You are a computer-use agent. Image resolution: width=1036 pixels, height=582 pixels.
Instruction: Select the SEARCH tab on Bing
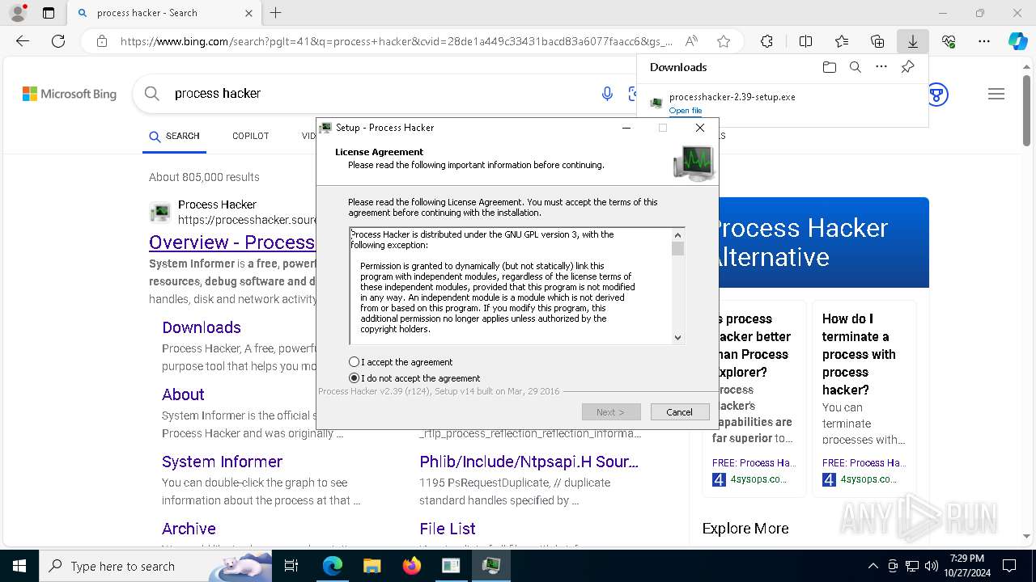(174, 136)
